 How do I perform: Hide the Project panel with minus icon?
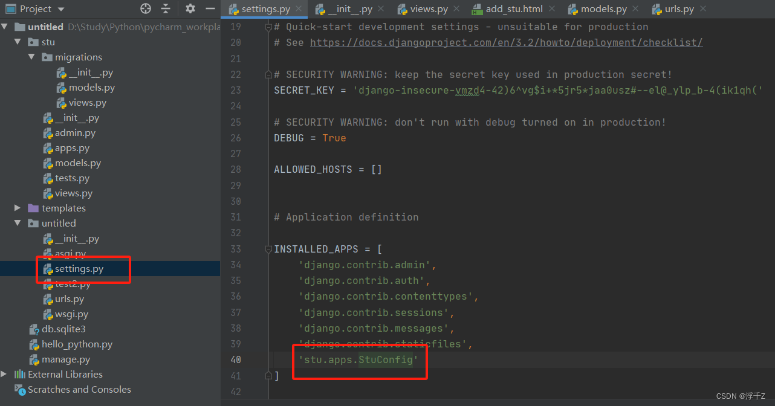[x=210, y=8]
